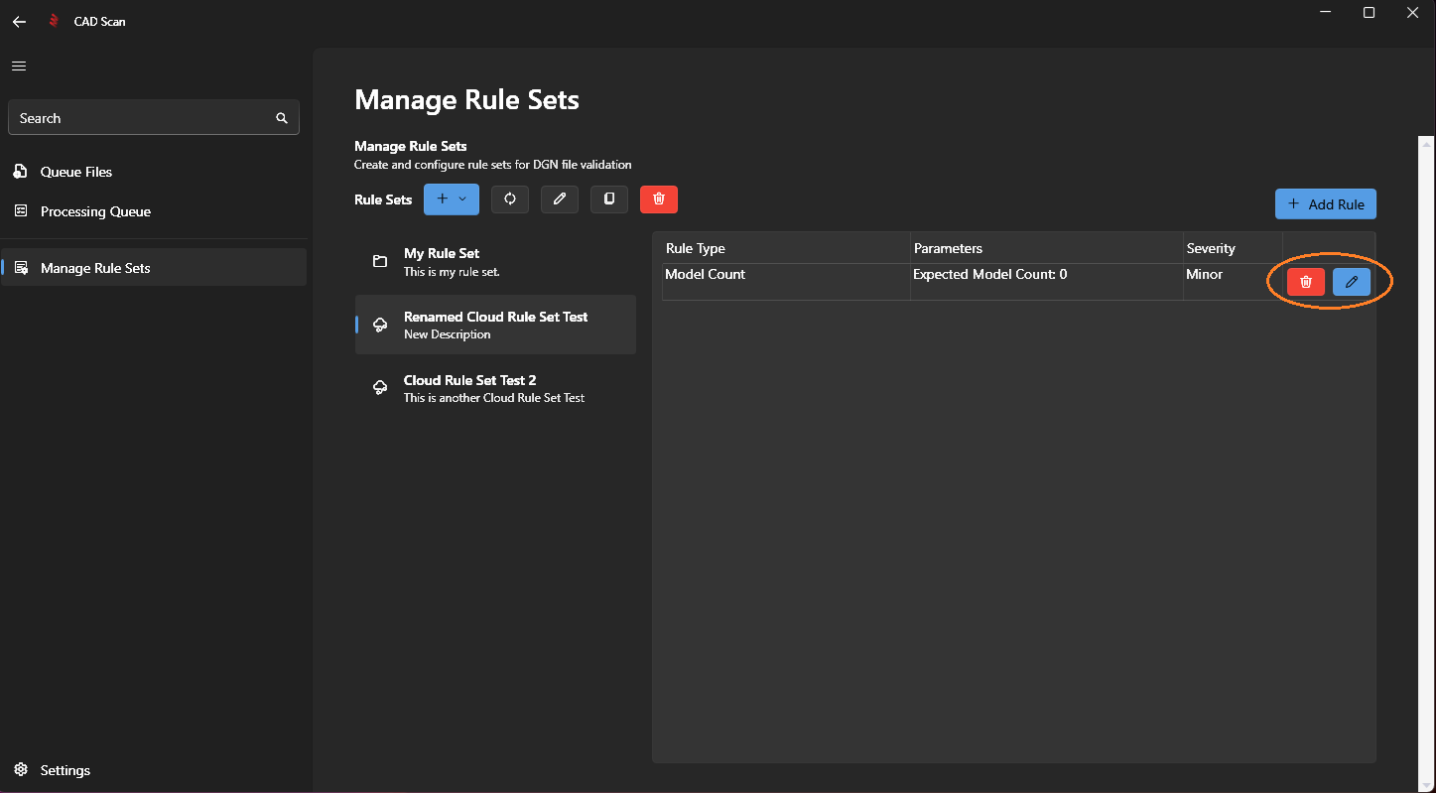Select Renamed Cloud Rule Set Test
The width and height of the screenshot is (1436, 793).
494,325
